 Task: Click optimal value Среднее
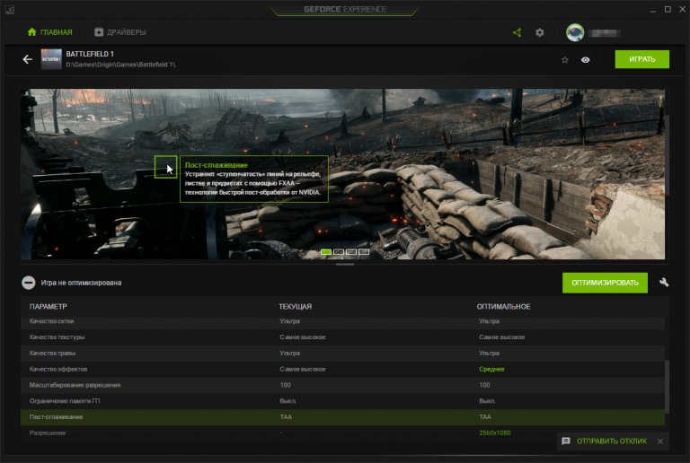491,369
